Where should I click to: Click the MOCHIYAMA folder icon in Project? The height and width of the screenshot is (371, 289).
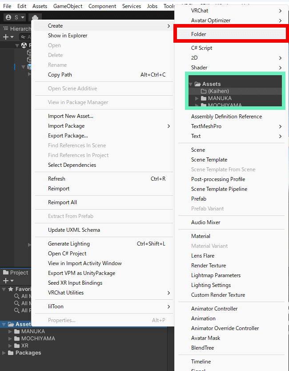click(17, 339)
